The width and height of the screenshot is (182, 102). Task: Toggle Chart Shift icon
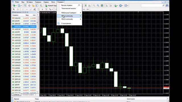point(111,6)
